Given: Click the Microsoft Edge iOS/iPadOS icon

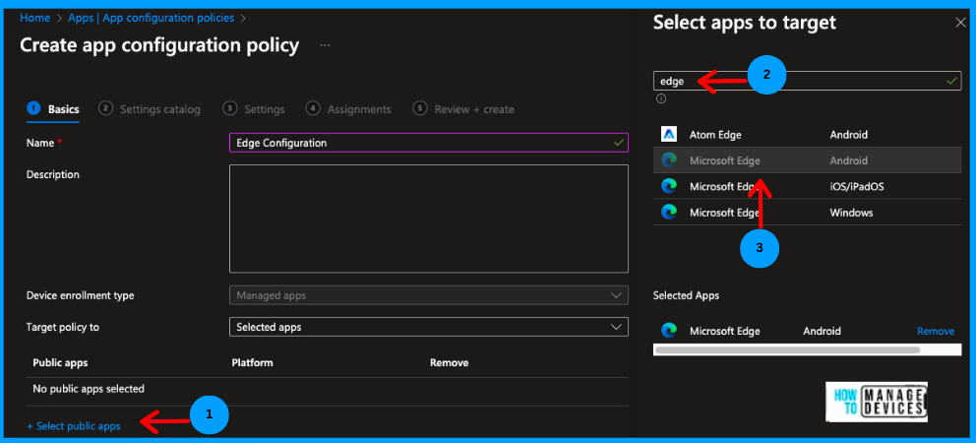Looking at the screenshot, I should (669, 186).
